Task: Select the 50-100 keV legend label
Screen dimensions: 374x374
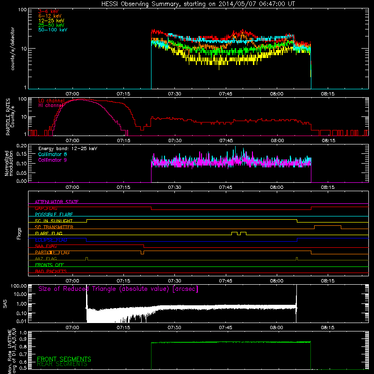Action: tap(53, 30)
